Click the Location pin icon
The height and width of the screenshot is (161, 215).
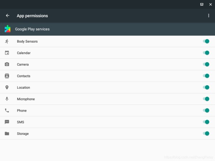pyautogui.click(x=7, y=87)
